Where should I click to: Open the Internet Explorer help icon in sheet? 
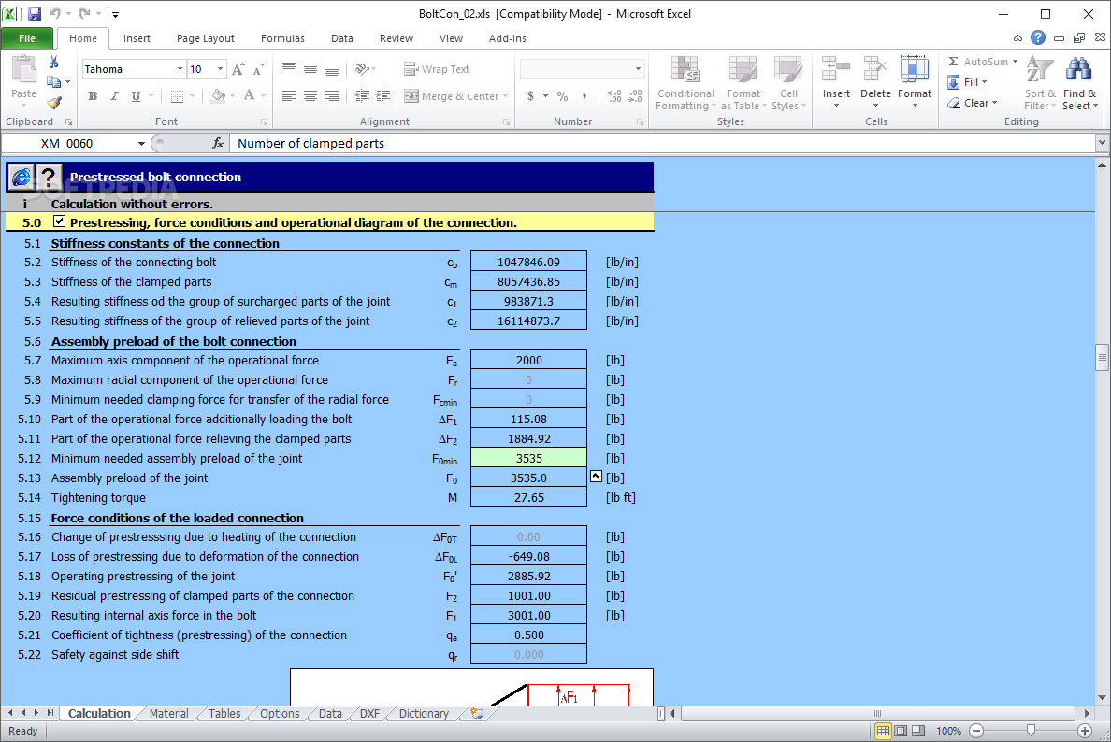click(x=22, y=177)
